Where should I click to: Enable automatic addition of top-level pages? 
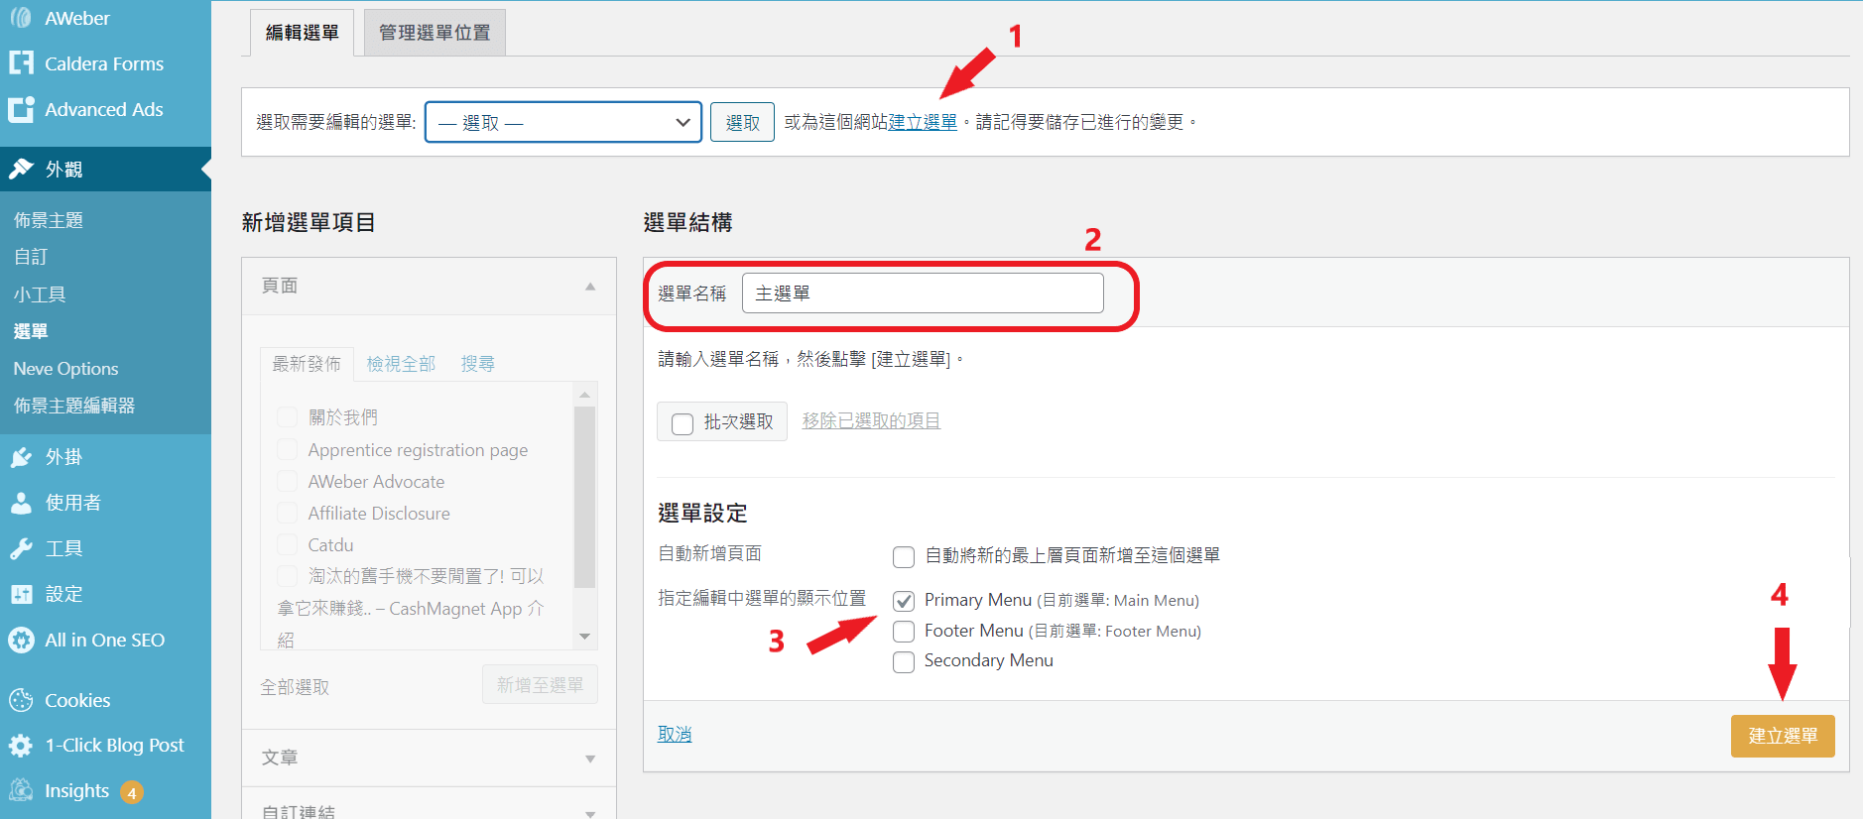tap(904, 557)
